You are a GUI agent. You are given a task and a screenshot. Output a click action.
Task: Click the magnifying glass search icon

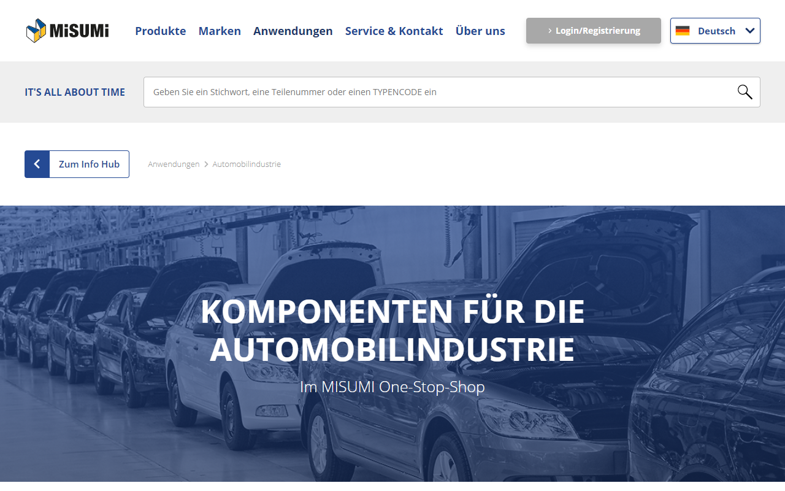745,92
